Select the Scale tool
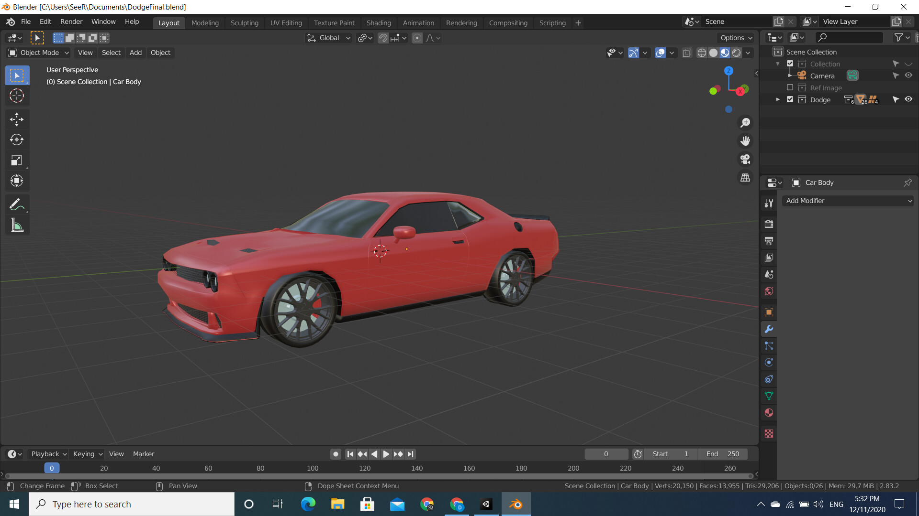Screen dimensions: 919x516 (x=17, y=160)
